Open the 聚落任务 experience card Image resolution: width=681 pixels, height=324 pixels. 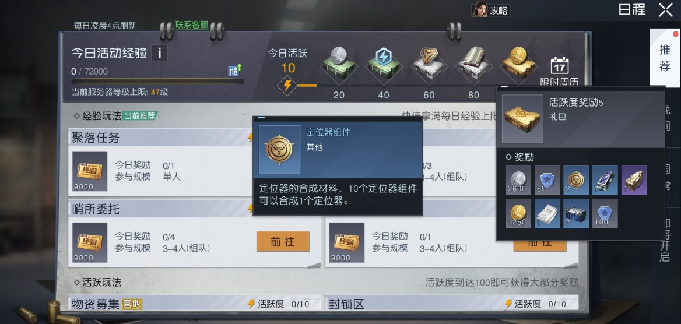[195, 161]
